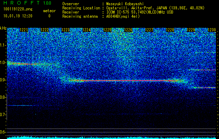Click the kHz axis unit label
Screen dimensions: 219x139
(x=3, y=28)
